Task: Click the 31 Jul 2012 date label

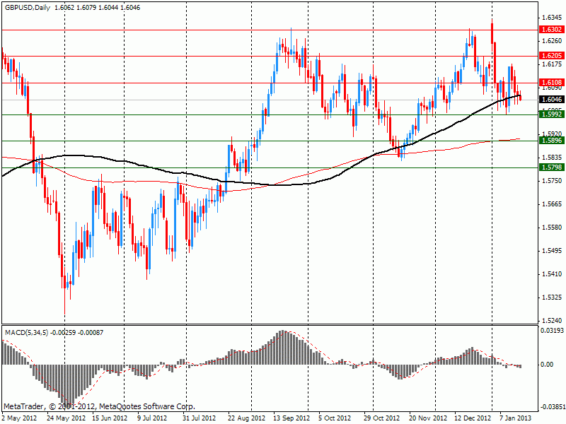Action: pyautogui.click(x=198, y=418)
